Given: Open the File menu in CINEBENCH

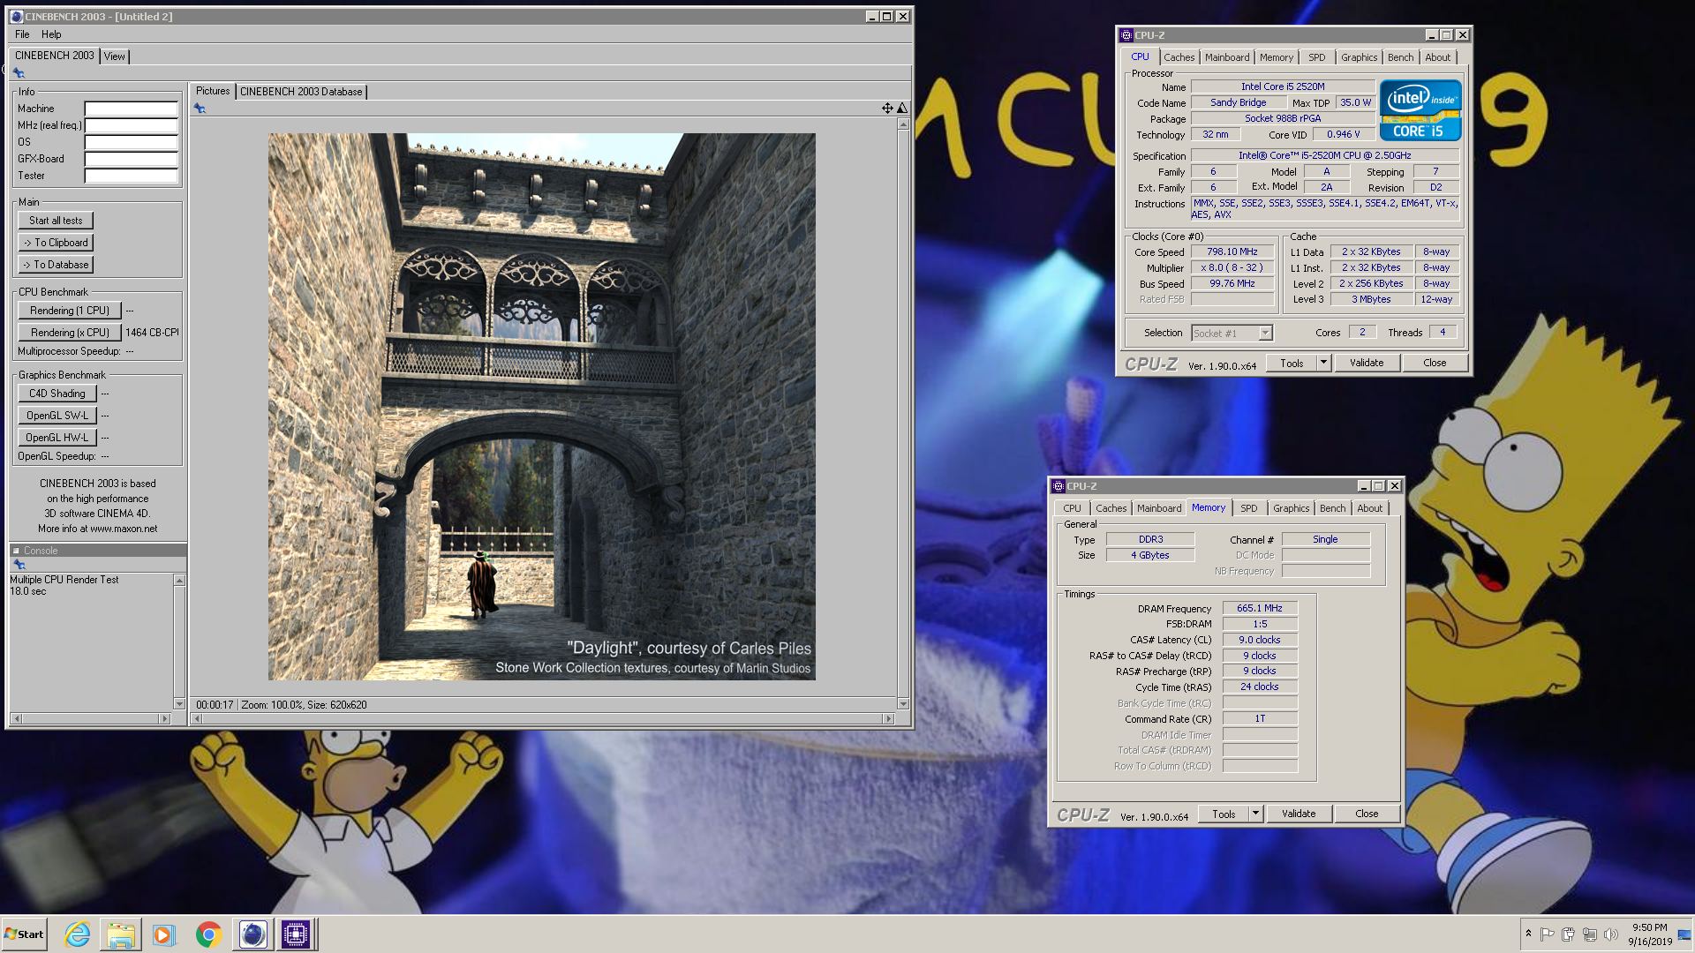Looking at the screenshot, I should tap(22, 34).
